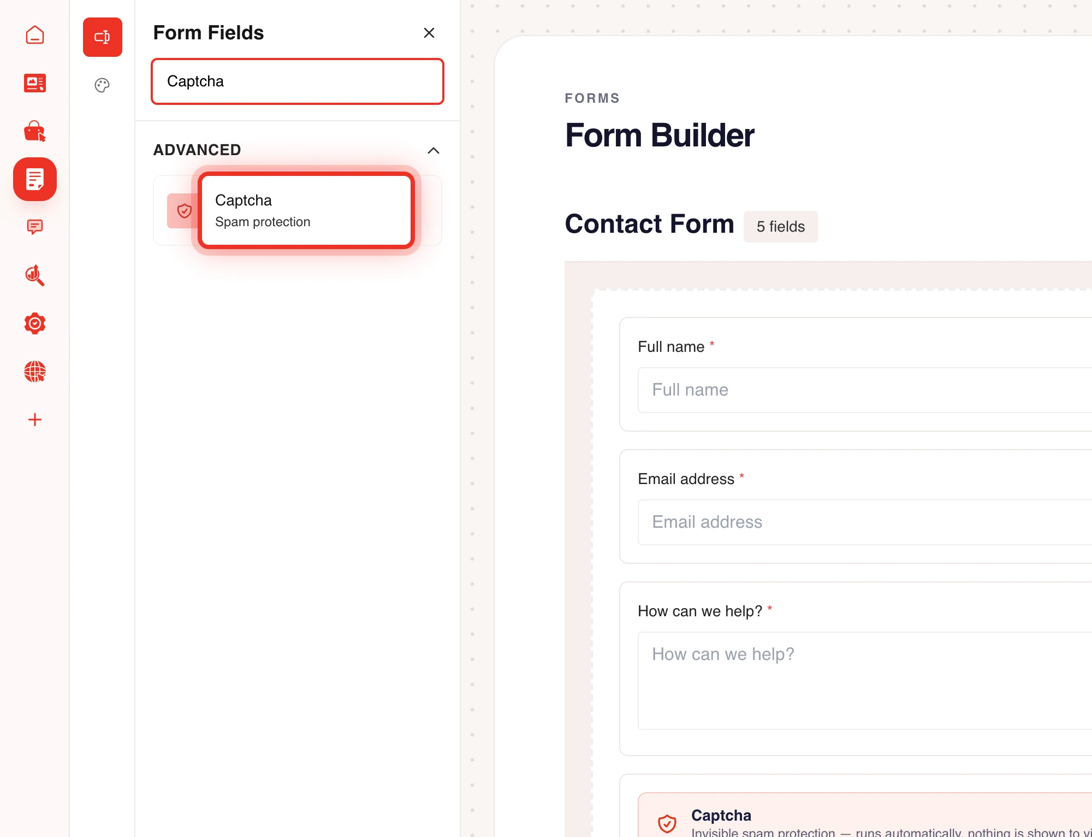Select the active Forms icon in the sidebar
This screenshot has width=1092, height=837.
point(35,179)
